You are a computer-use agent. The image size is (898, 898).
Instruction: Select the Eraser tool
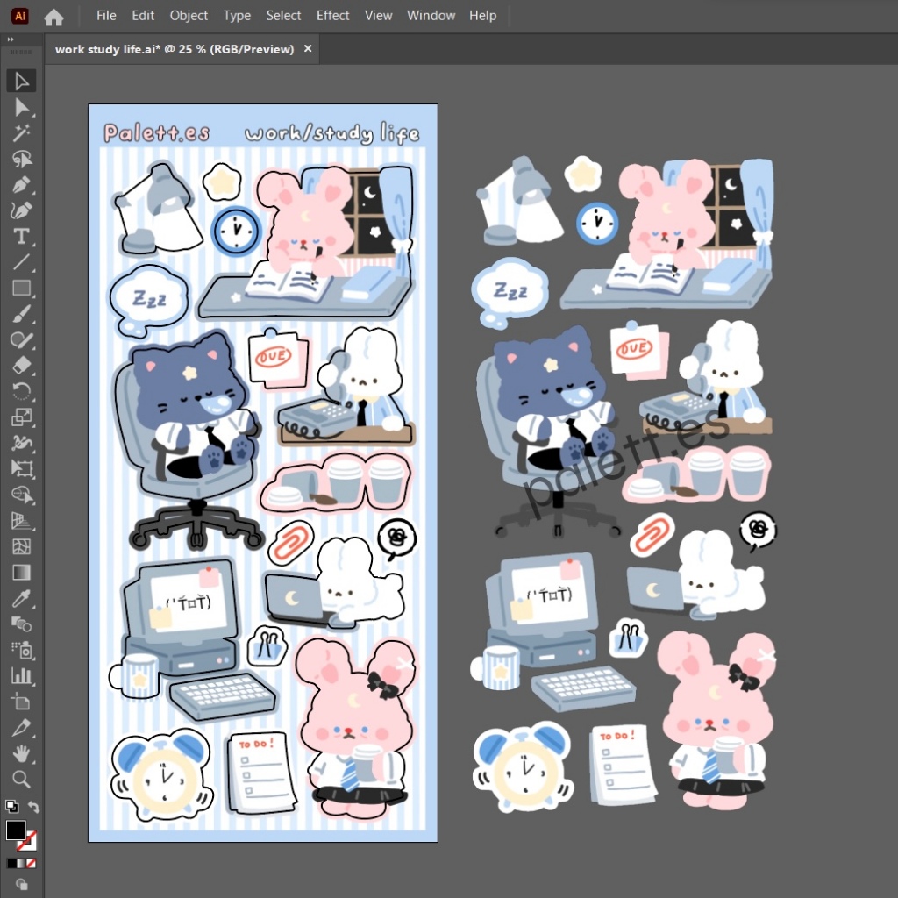[21, 366]
